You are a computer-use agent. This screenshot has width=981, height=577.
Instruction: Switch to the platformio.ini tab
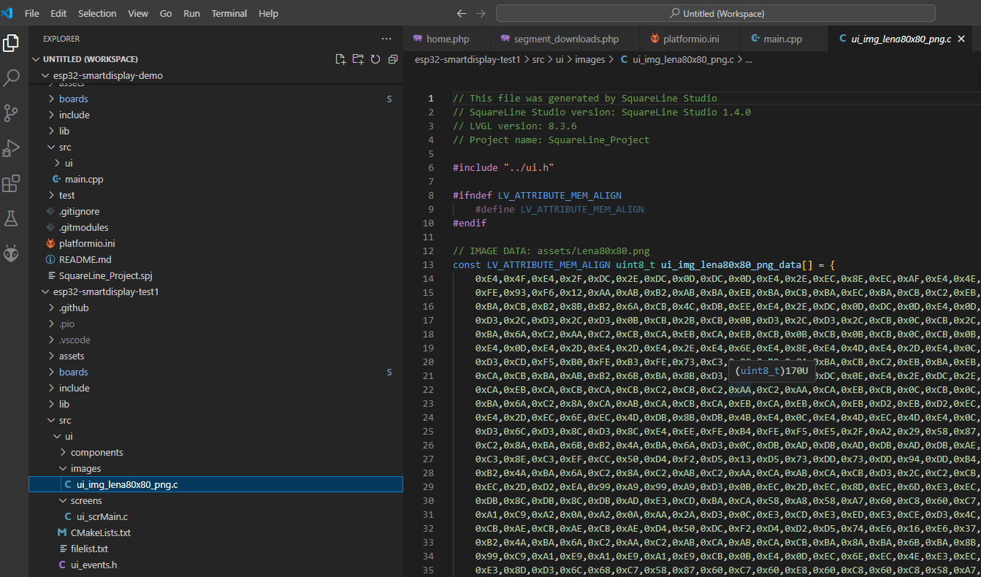(x=690, y=39)
